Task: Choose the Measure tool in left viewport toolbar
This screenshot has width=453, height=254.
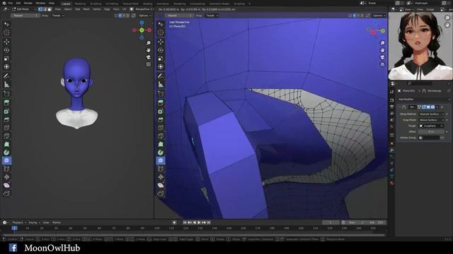Action: [x=6, y=85]
